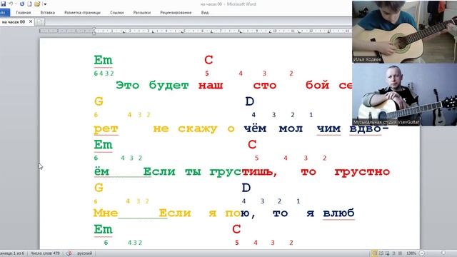The height and width of the screenshot is (257, 457).
Task: Open a new document tab beside 'на часах 00'
Action: pyautogui.click(x=40, y=22)
